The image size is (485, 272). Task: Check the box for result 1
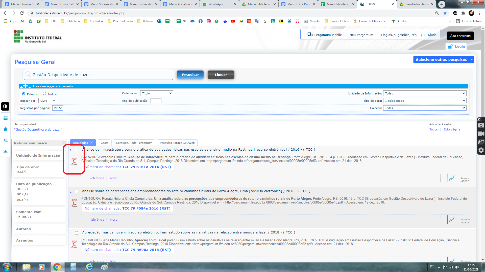tap(76, 150)
